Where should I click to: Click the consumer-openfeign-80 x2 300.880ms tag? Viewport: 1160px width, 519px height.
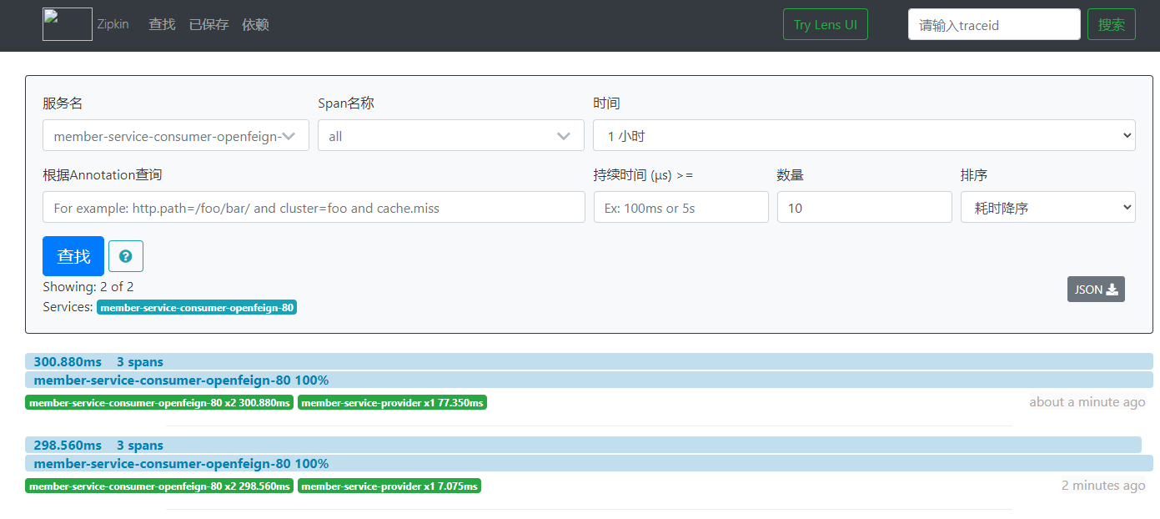tap(159, 402)
